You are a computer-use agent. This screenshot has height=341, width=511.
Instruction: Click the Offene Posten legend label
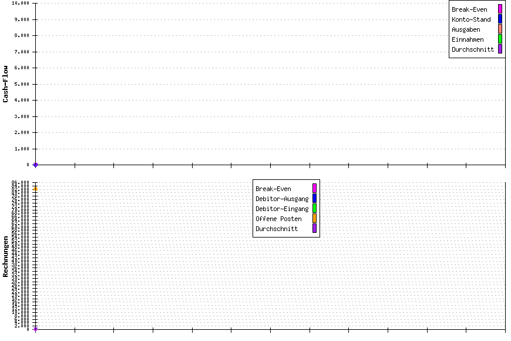[x=278, y=219]
